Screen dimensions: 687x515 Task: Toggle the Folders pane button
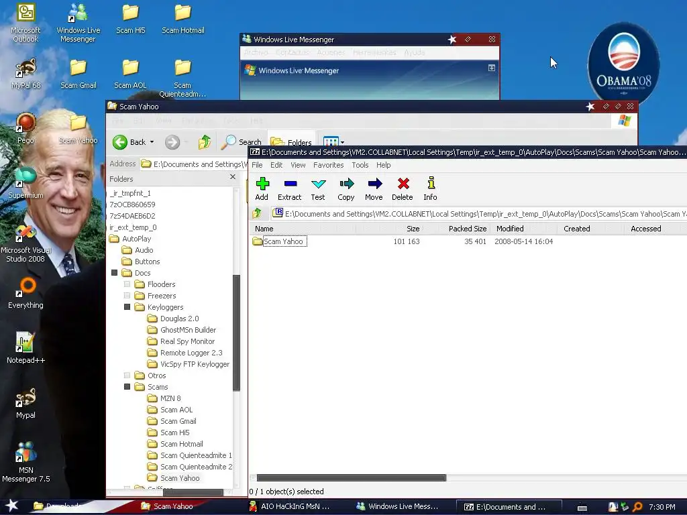coord(291,142)
